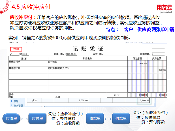Image resolution: width=175 pixels, height=131 pixels.
Task: Click the highlighted 3,000.00 total cell
Action: point(144,100)
